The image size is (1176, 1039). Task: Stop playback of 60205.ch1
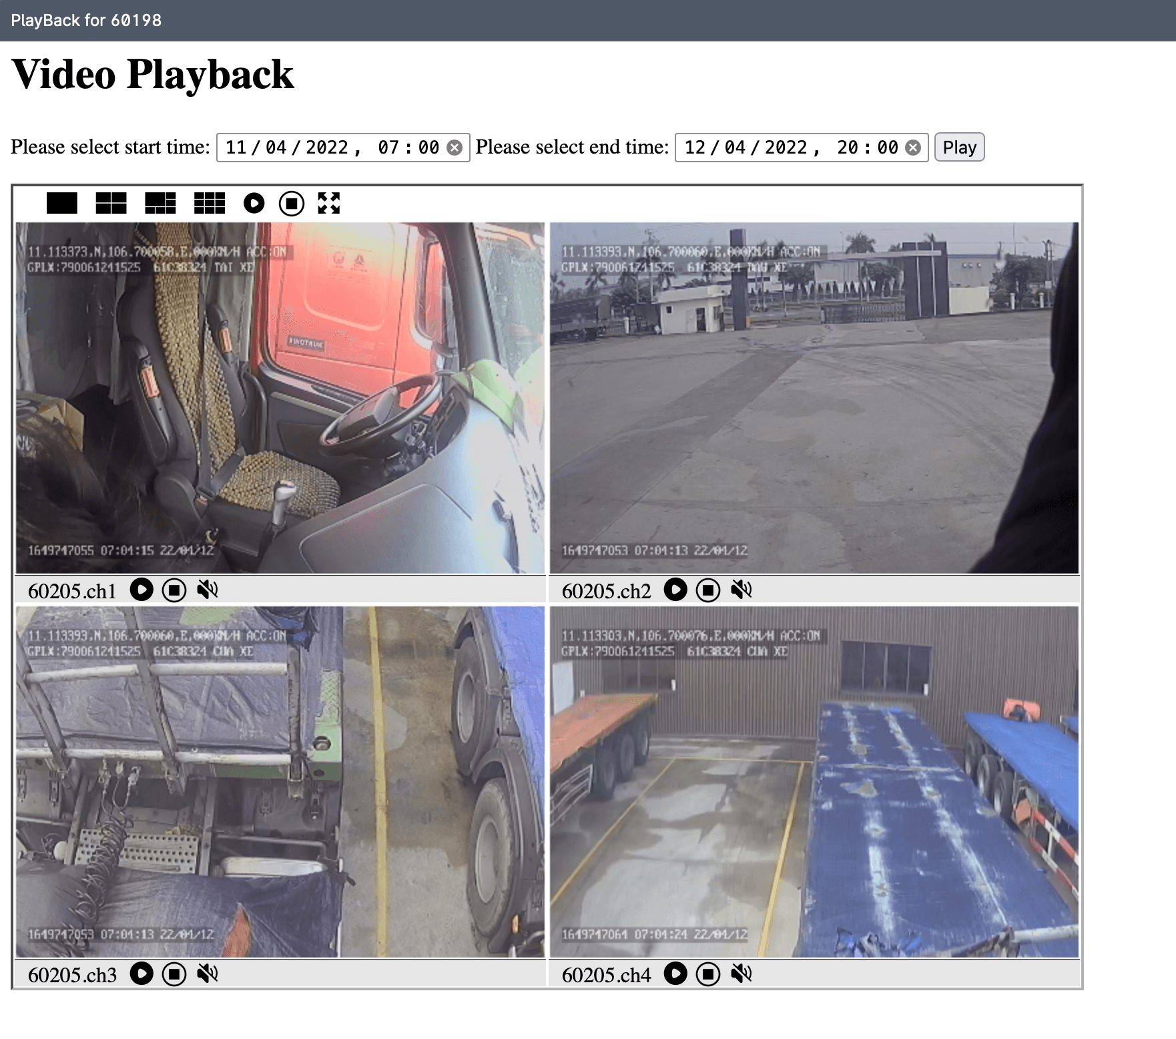[174, 590]
